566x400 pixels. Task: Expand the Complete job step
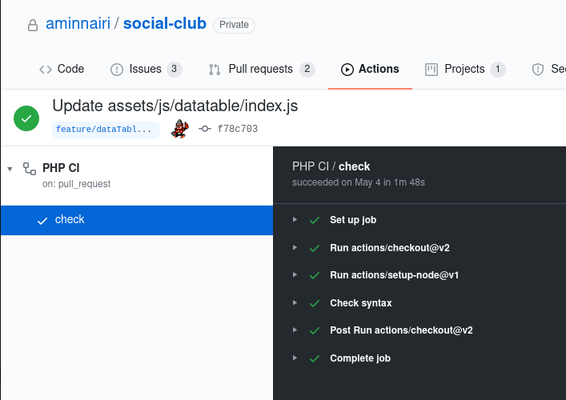coord(295,358)
